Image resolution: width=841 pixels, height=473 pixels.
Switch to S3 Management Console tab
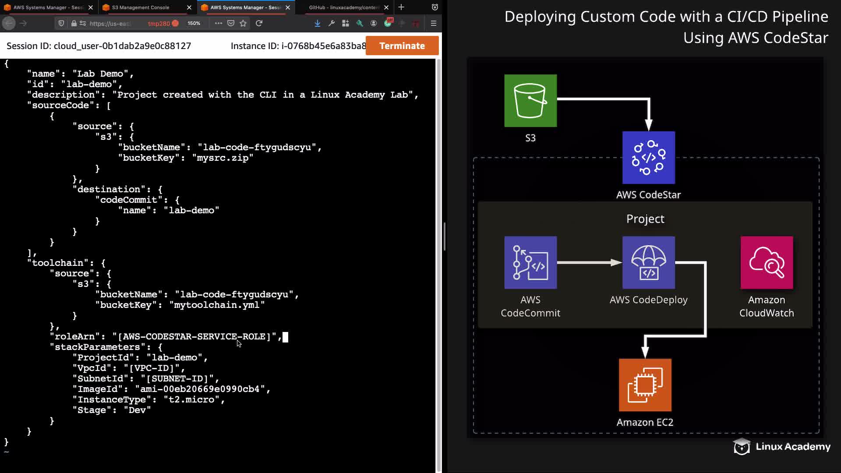click(140, 7)
